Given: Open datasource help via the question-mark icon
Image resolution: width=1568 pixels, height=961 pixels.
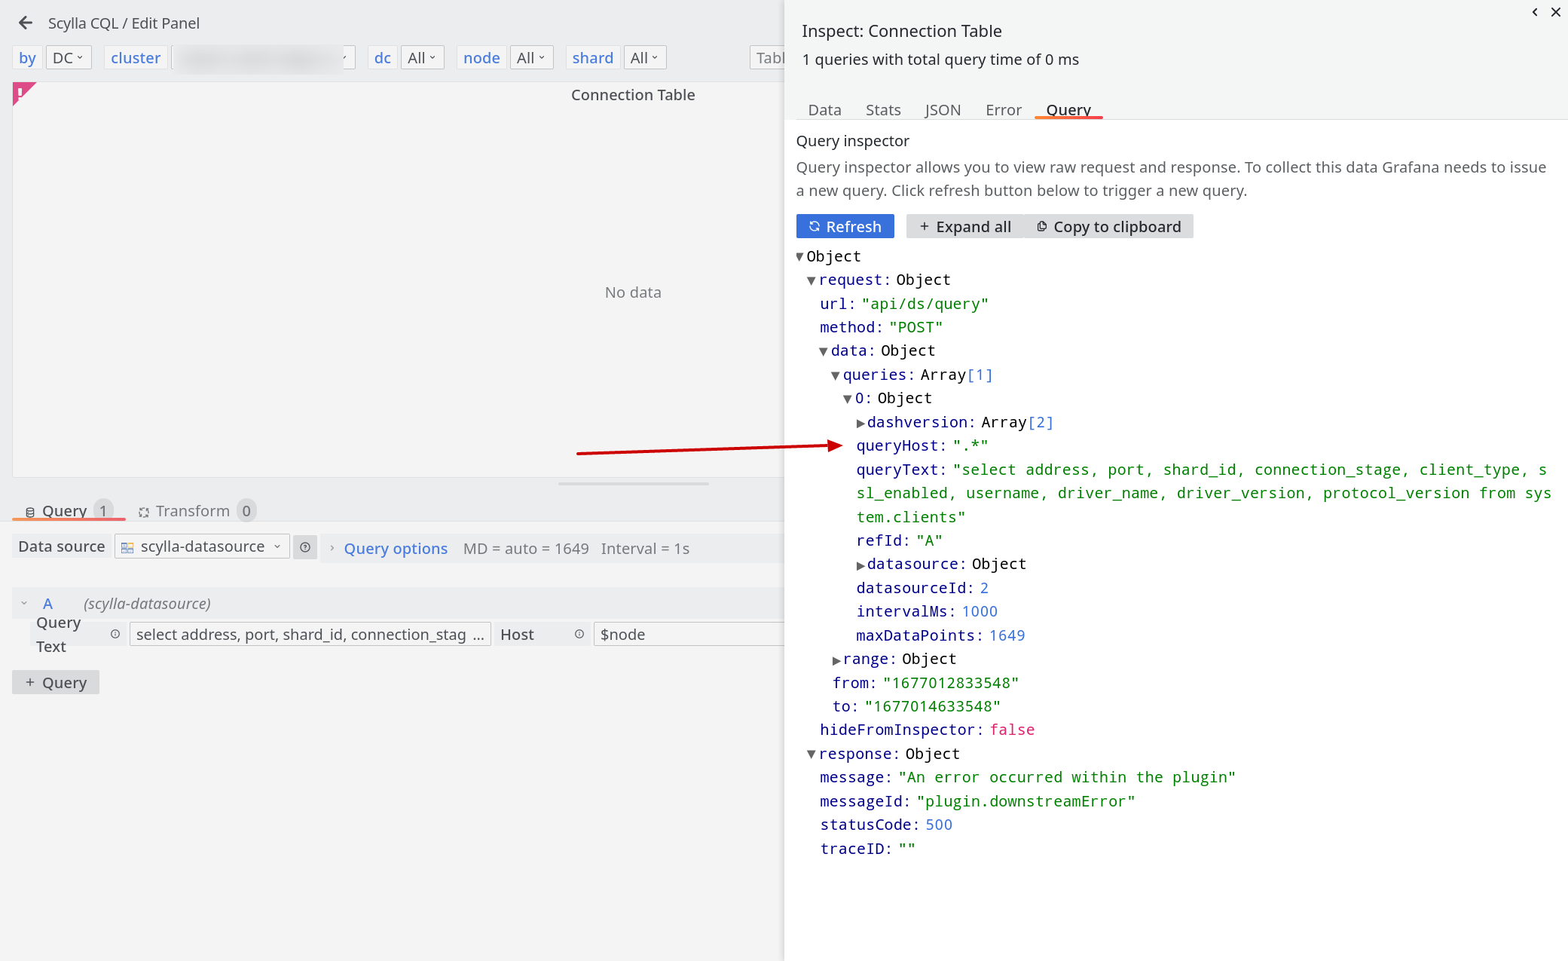Looking at the screenshot, I should 304,547.
